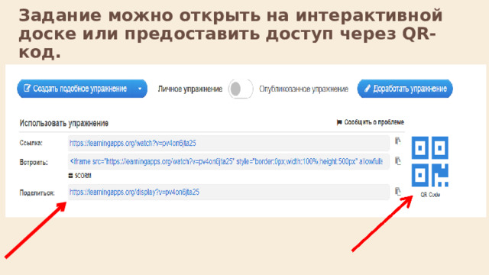Open dropdown arrow beside 'Создать подобное упражнение'
This screenshot has width=489, height=275.
coord(140,89)
